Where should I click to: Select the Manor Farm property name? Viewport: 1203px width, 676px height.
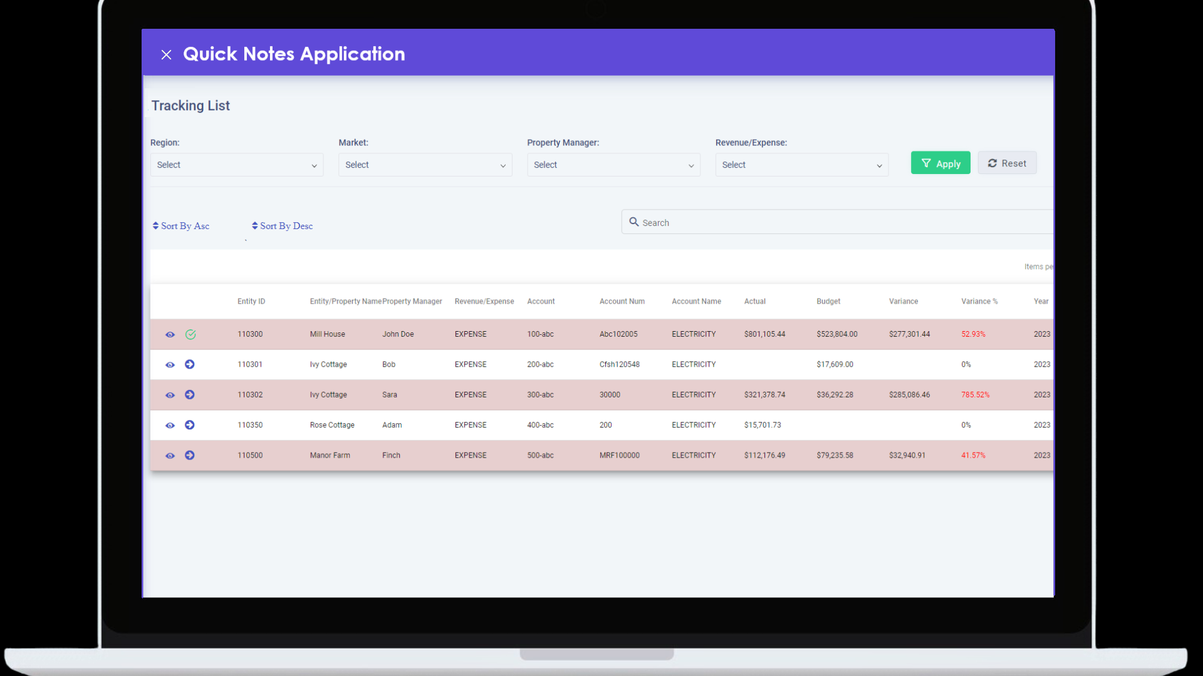point(330,455)
